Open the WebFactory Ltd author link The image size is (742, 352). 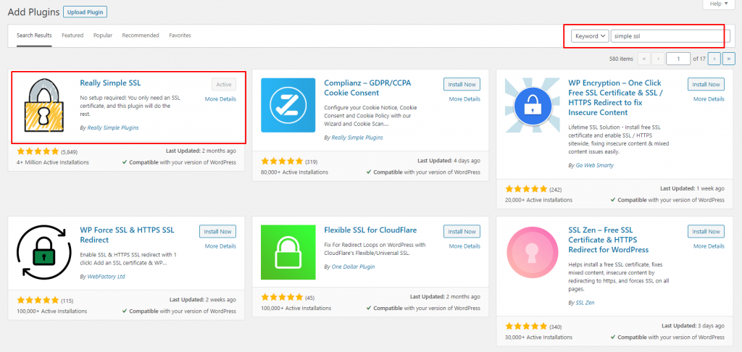point(106,276)
